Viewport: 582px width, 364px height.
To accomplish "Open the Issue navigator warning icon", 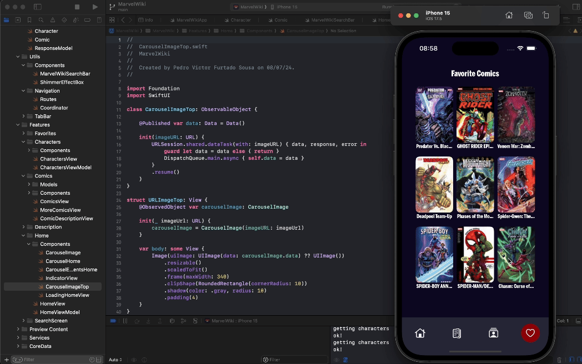I will click(53, 20).
